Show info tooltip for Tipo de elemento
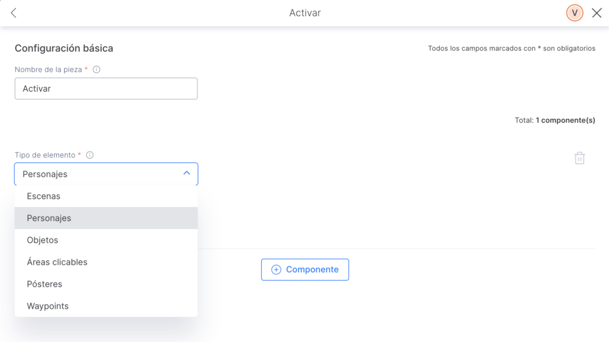The height and width of the screenshot is (342, 609). click(90, 155)
